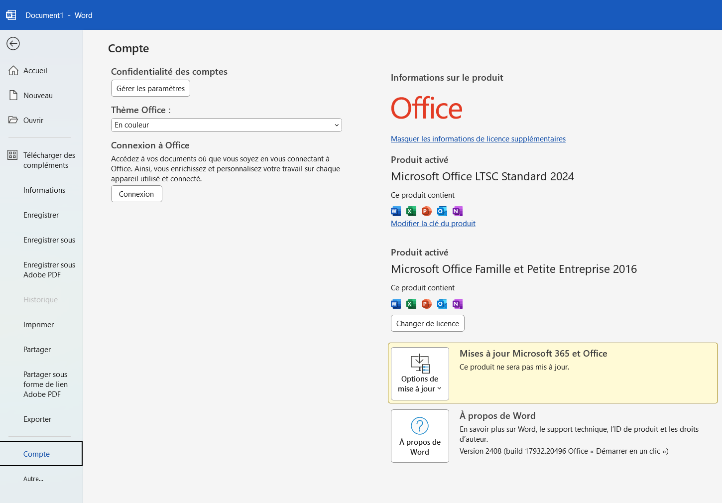
Task: Click OneNote icon under LTSC Standard 2024
Action: point(458,211)
